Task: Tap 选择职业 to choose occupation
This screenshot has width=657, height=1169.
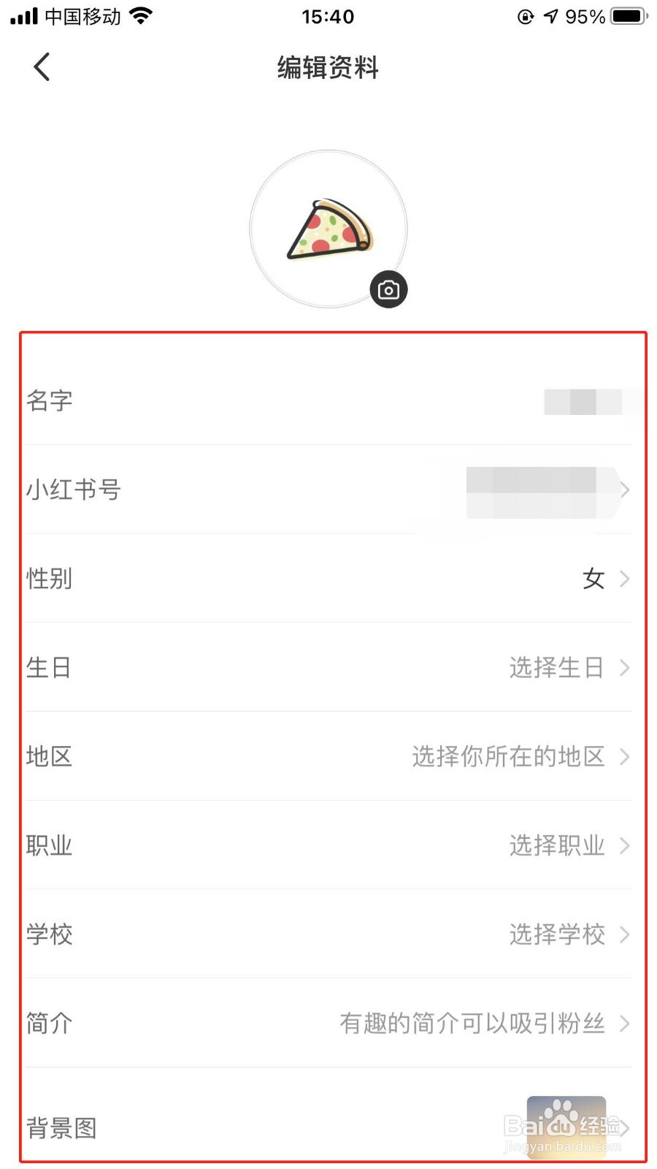Action: click(x=557, y=845)
